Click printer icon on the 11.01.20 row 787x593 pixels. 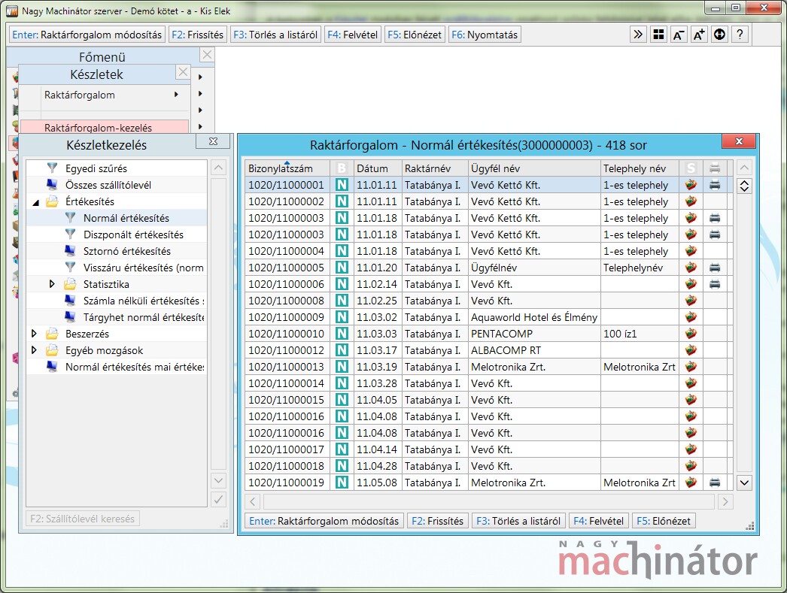[715, 268]
